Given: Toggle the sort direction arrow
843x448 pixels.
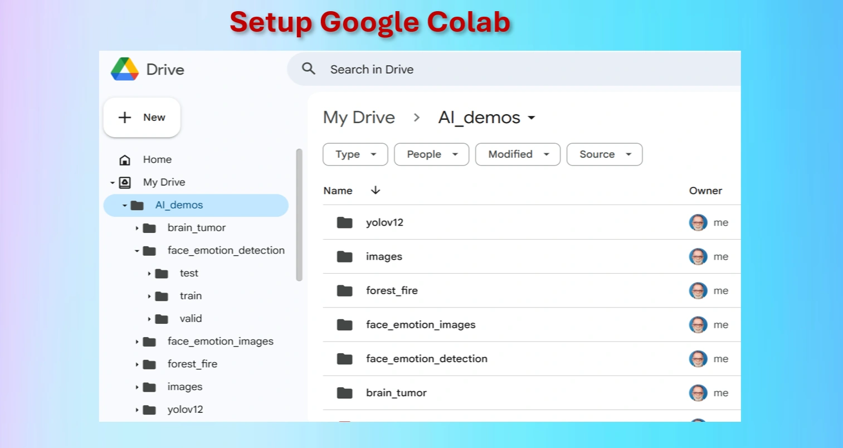Looking at the screenshot, I should 376,191.
